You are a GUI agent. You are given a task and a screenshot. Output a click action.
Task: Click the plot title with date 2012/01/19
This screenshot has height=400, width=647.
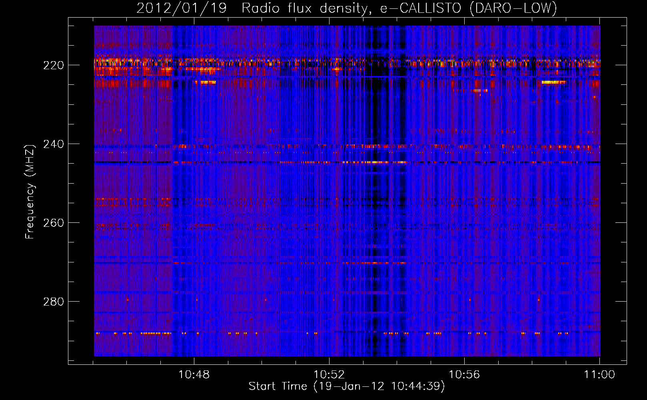[x=347, y=8]
